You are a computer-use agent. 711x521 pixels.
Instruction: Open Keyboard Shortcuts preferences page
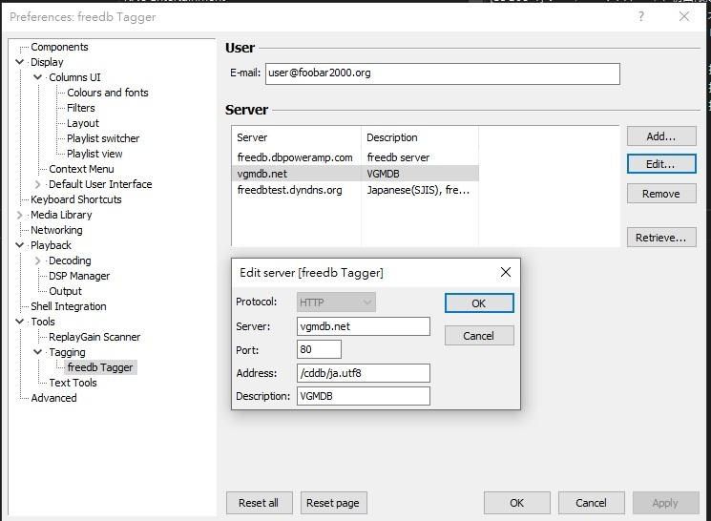coord(75,199)
